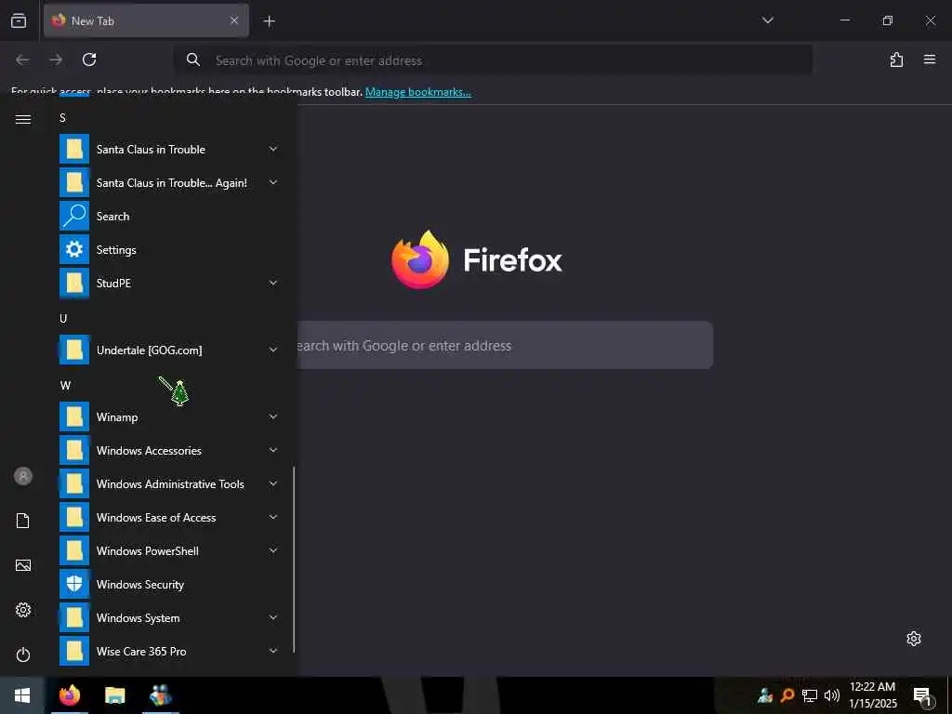The width and height of the screenshot is (952, 714).
Task: Expand Wise Care 365 Pro chevron
Action: 273,651
